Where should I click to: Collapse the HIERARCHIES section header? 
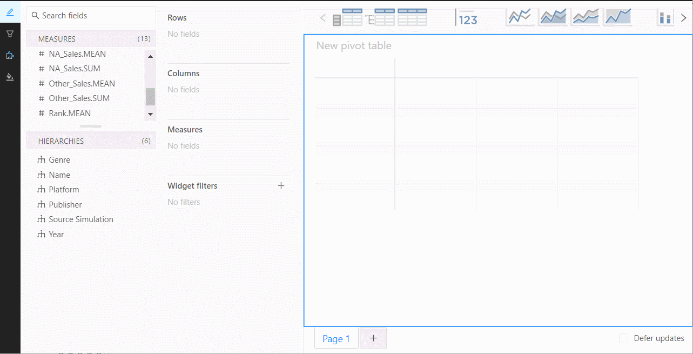click(91, 141)
